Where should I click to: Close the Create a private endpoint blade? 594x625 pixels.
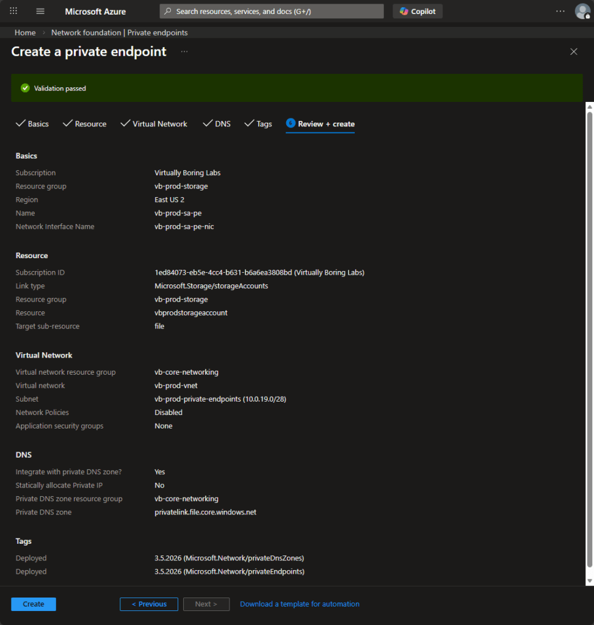pyautogui.click(x=574, y=51)
